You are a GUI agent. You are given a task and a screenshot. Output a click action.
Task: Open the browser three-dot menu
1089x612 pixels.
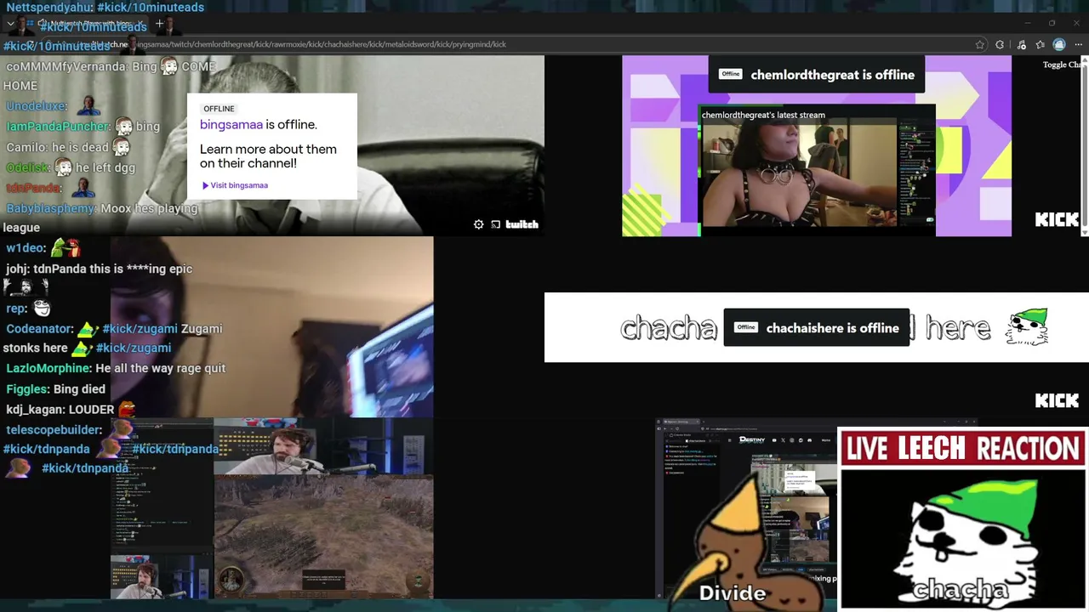[1079, 44]
